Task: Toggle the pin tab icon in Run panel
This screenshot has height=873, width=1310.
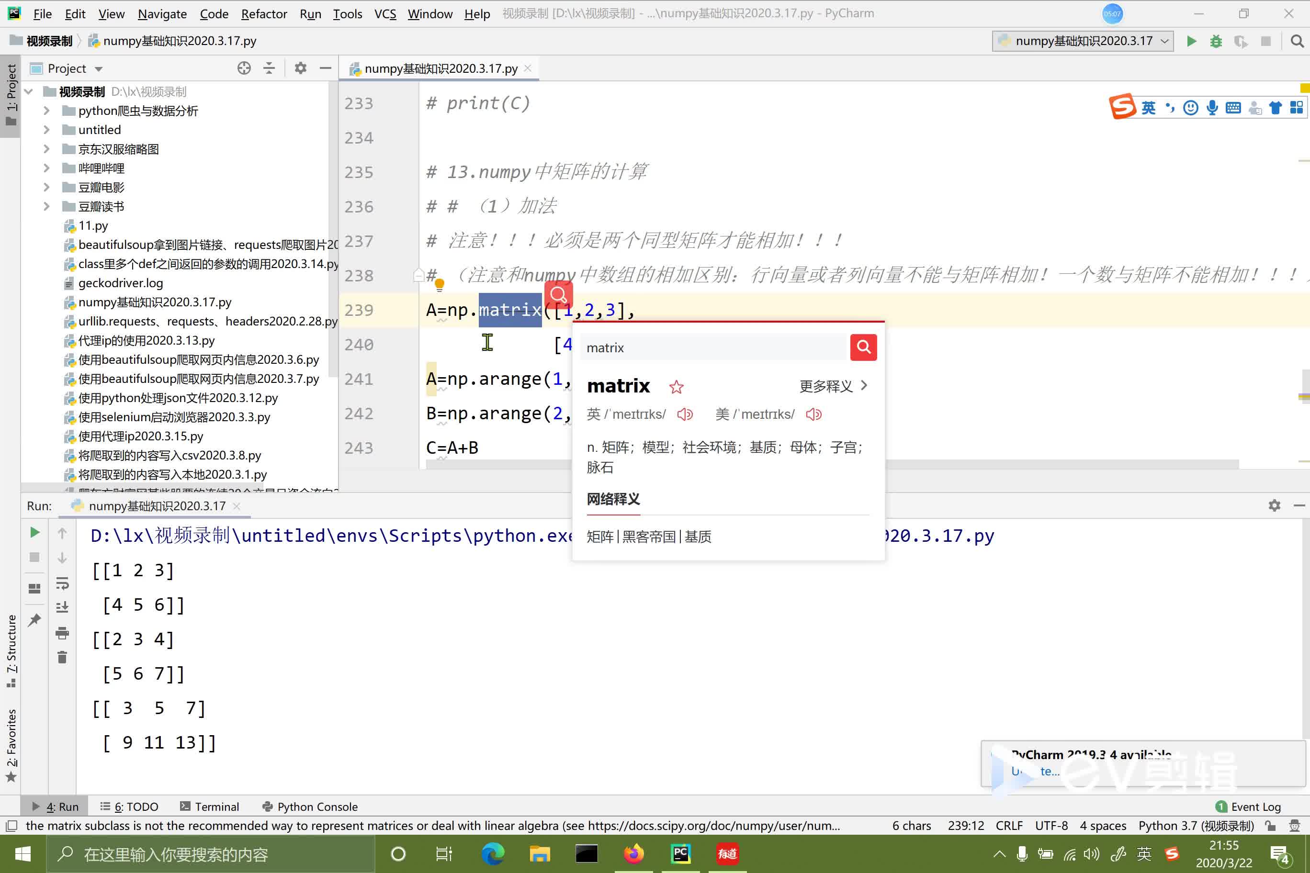Action: [34, 620]
